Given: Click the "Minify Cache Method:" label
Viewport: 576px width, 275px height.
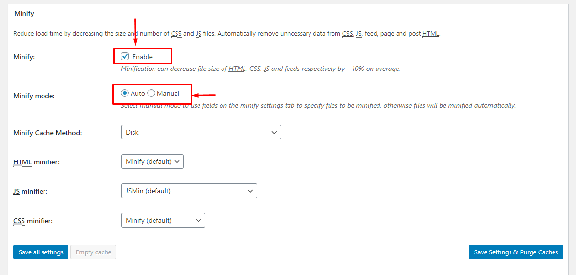Looking at the screenshot, I should click(47, 133).
